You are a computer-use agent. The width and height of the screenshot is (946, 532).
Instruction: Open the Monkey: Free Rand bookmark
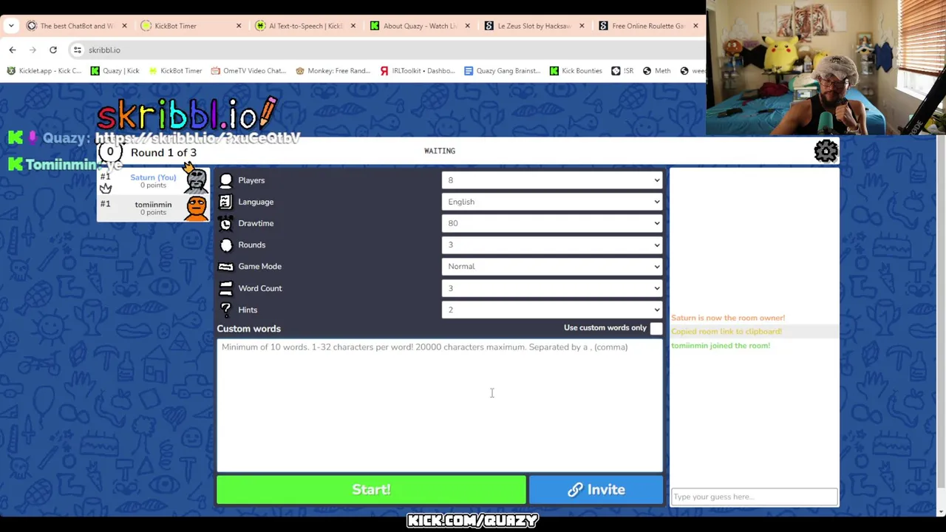[333, 71]
